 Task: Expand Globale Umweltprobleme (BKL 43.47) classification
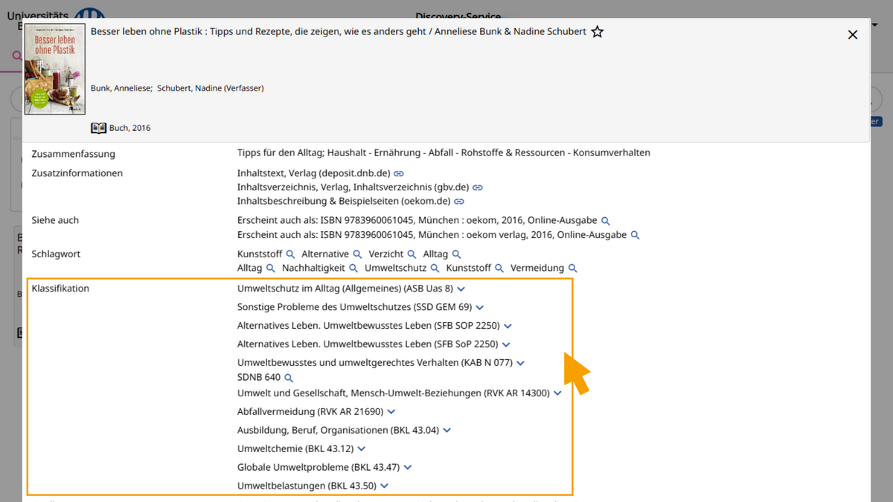(407, 467)
